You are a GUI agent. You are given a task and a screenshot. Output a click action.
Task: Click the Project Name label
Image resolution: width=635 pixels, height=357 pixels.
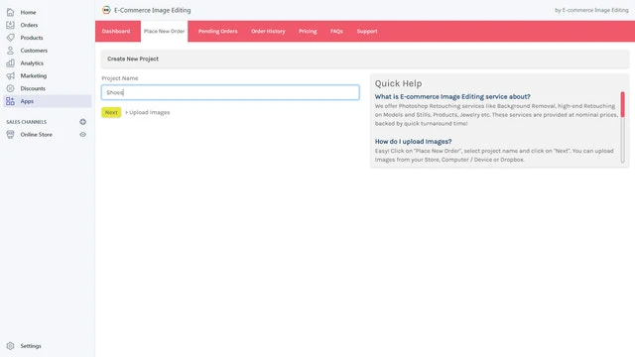(x=120, y=78)
